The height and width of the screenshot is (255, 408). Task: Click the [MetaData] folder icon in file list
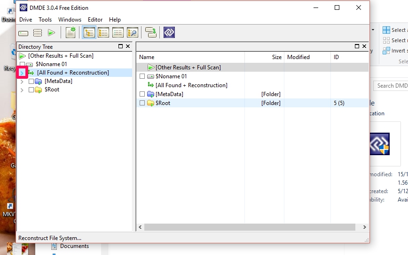pyautogui.click(x=151, y=94)
